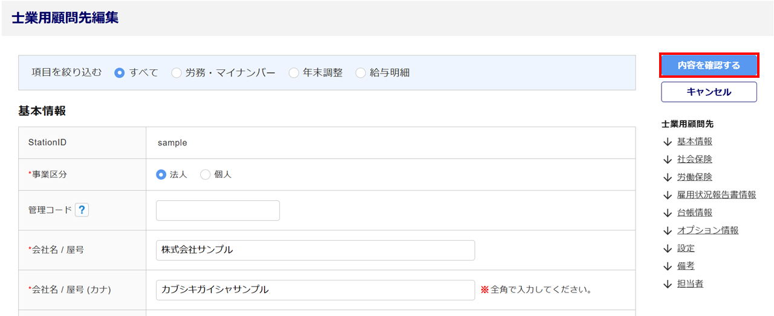Jump to 基本情報 section link
The image size is (774, 316).
694,142
